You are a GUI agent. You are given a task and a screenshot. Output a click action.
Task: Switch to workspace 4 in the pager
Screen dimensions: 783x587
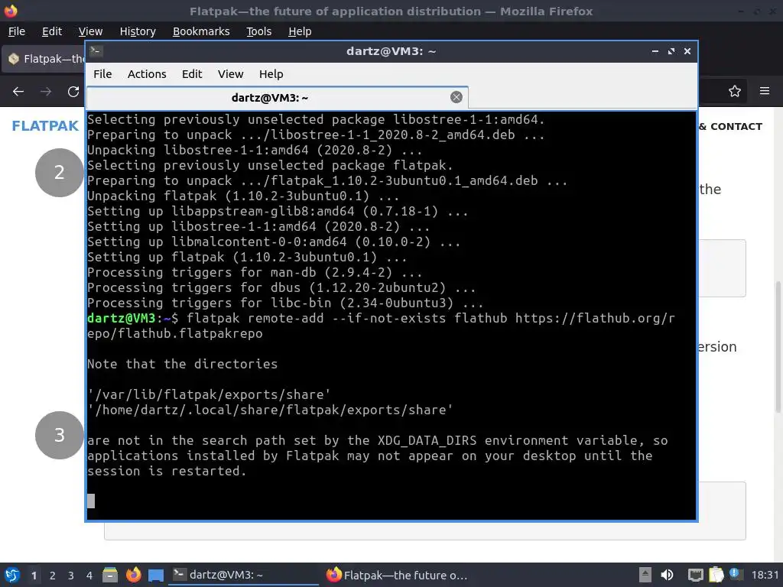(x=89, y=576)
